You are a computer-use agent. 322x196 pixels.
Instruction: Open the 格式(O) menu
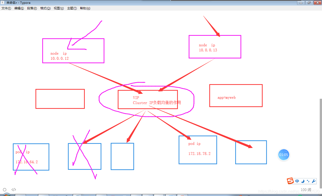coord(46,8)
